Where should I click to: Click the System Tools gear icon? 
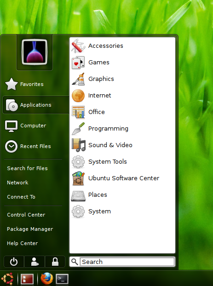78,161
